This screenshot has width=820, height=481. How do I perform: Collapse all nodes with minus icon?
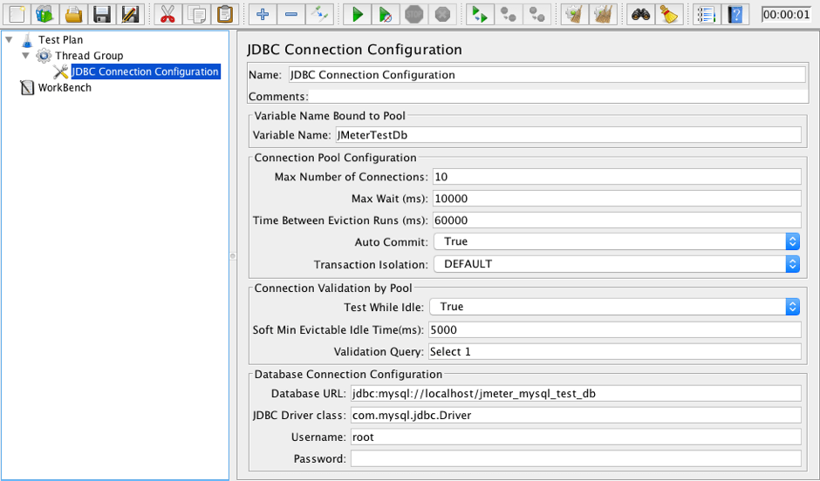coord(291,14)
